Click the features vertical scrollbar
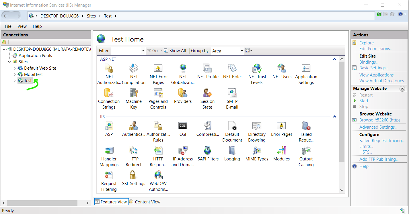 click(x=342, y=111)
